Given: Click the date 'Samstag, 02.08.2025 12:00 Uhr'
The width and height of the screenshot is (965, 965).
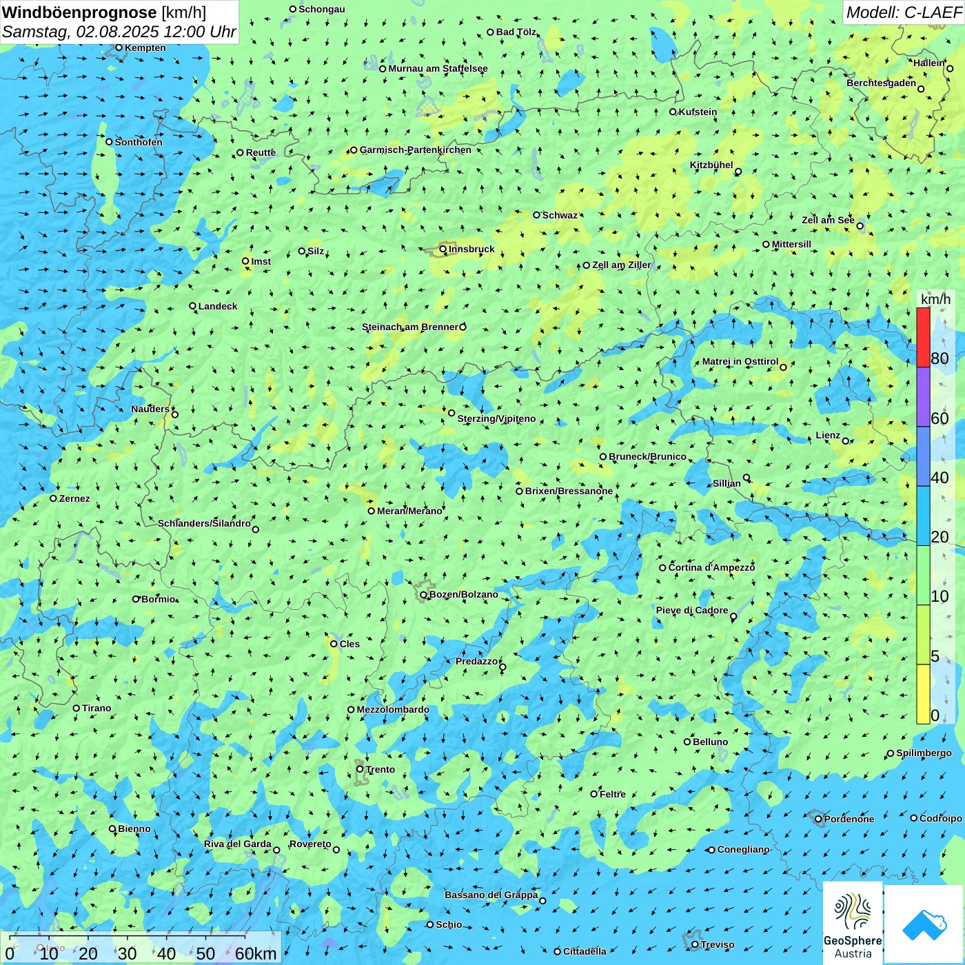Looking at the screenshot, I should pyautogui.click(x=119, y=32).
